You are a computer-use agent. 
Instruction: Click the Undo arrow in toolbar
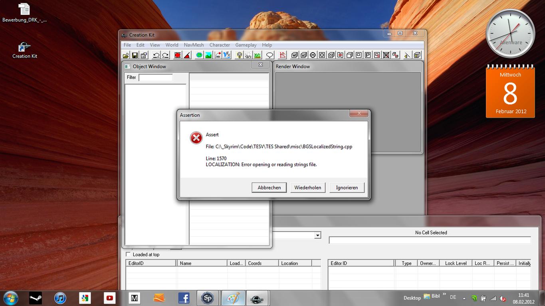(156, 55)
